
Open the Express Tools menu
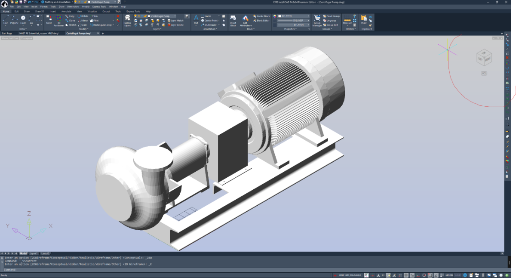tap(100, 6)
